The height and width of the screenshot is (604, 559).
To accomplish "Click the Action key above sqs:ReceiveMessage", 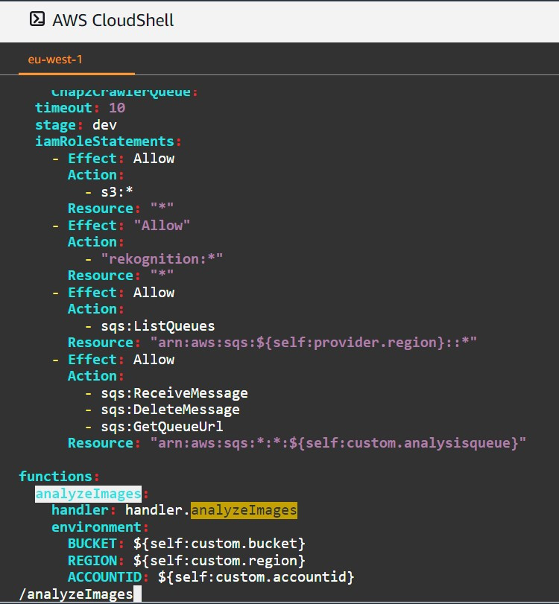I will click(92, 376).
